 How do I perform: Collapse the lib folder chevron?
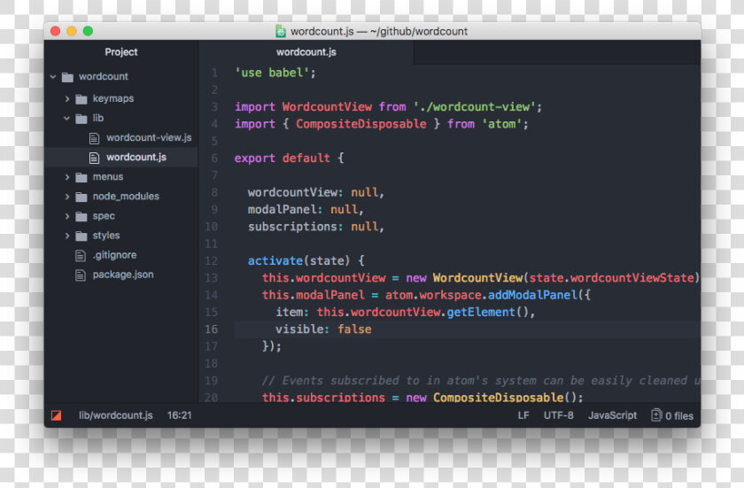coord(67,118)
